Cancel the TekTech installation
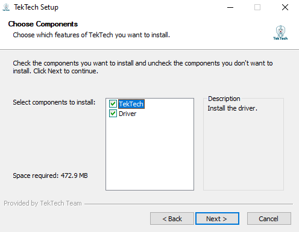299x232 pixels. click(x=269, y=219)
